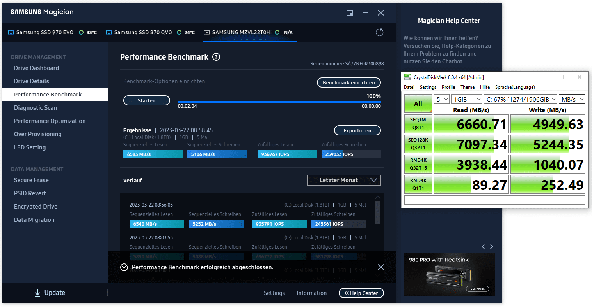Click the 936767 IOPS random read bar
592x307 pixels.
pyautogui.click(x=287, y=154)
